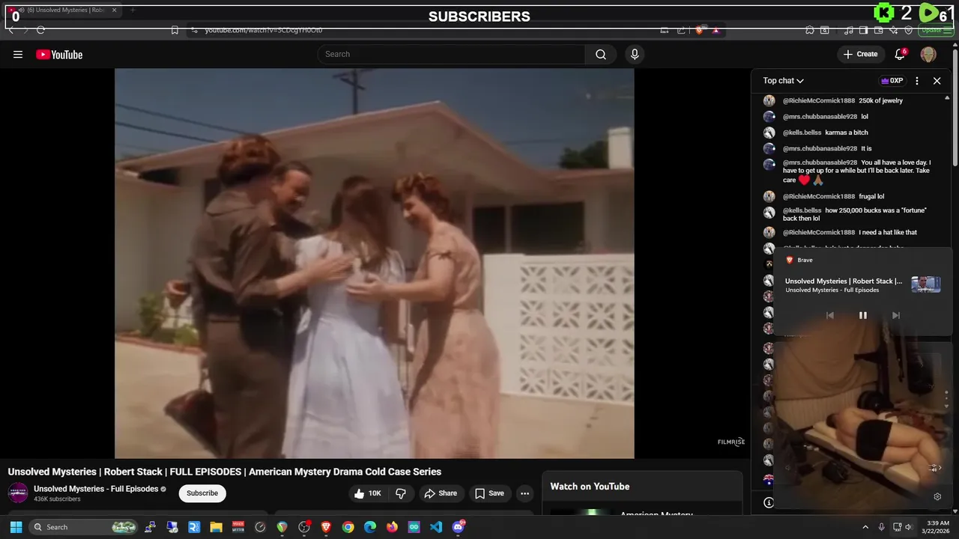Pause playback in Brave media popup
Image resolution: width=959 pixels, height=539 pixels.
click(x=862, y=315)
